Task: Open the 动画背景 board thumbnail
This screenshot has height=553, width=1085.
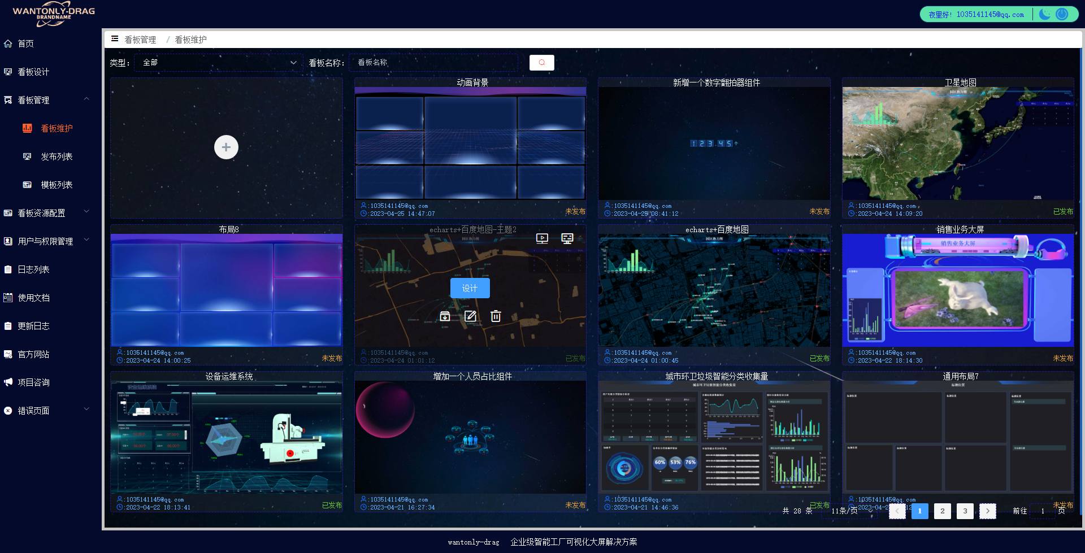Action: tap(470, 143)
